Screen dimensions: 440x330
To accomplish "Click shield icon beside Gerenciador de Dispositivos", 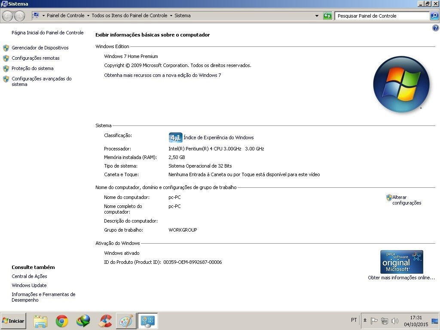I will [x=6, y=48].
